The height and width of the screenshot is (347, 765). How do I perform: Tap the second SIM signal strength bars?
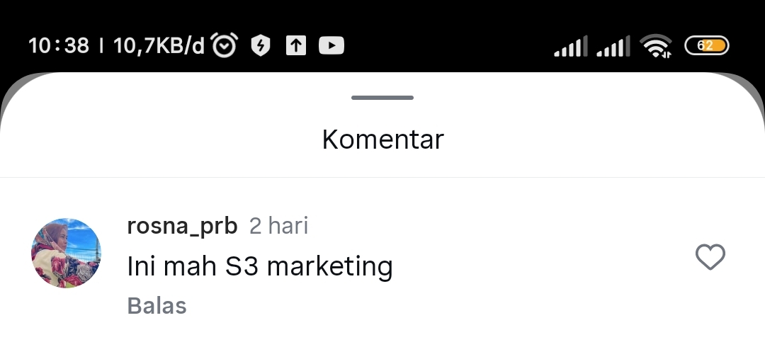coord(613,46)
